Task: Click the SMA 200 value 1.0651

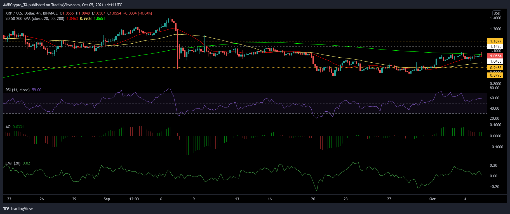Action: tap(99, 18)
